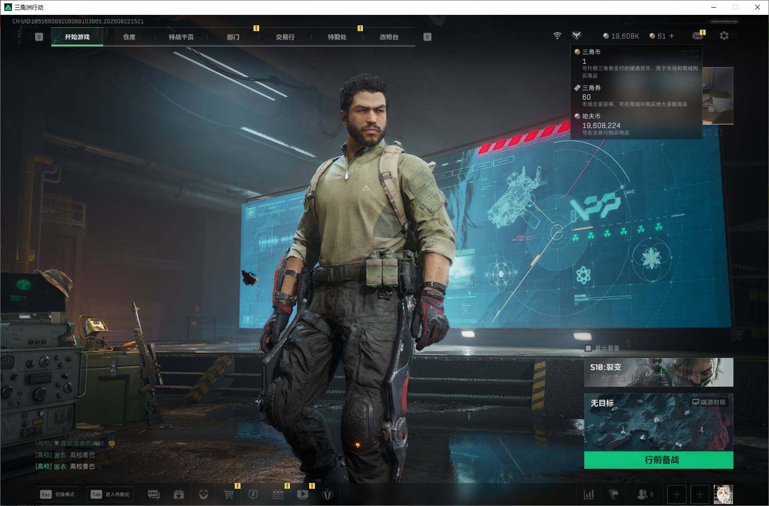Open the settings gear
Screen dimensions: 769x506
click(724, 36)
